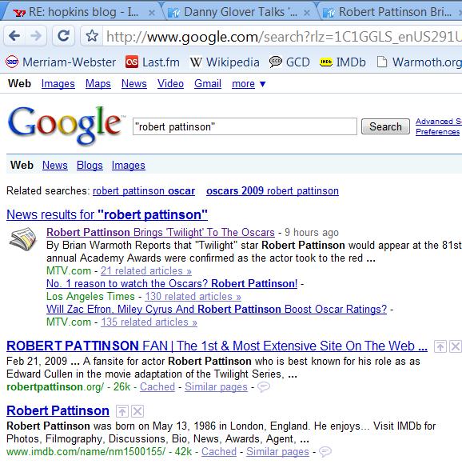This screenshot has width=462, height=464.
Task: Open Cached for the imdb.com result
Action: [219, 451]
